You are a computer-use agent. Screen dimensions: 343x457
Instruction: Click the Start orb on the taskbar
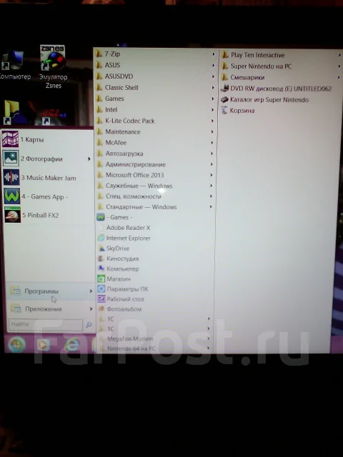pyautogui.click(x=16, y=344)
